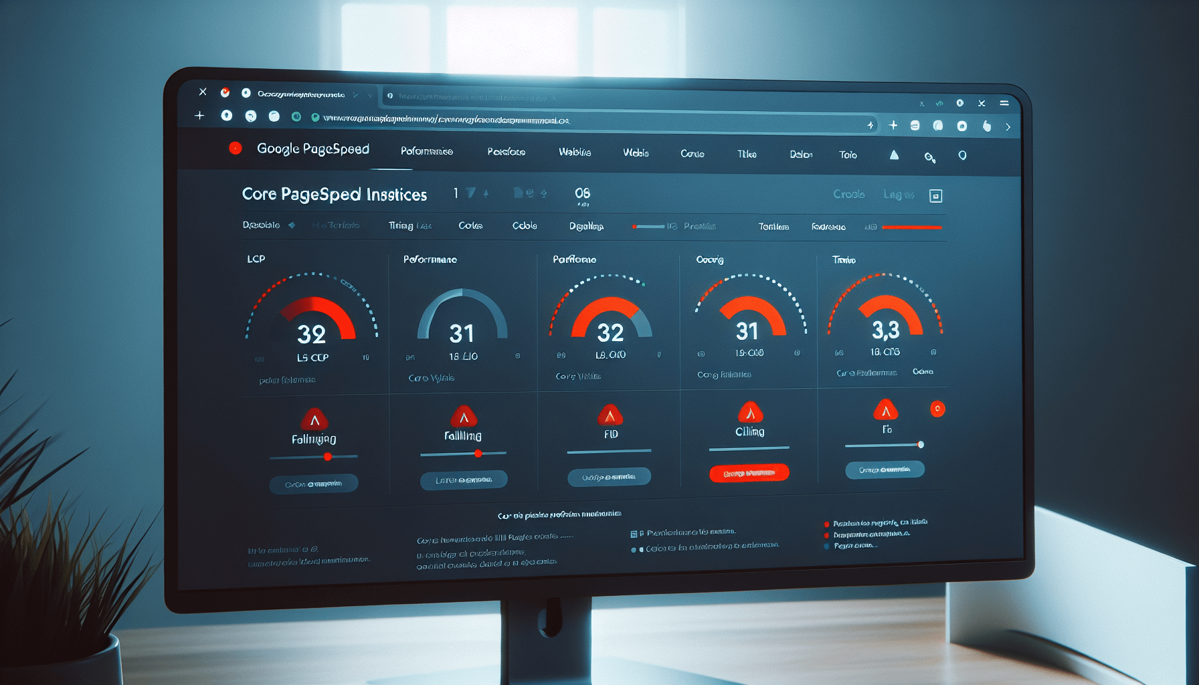Open the 'Tiike' item in the navigation bar
The width and height of the screenshot is (1199, 685).
[747, 155]
